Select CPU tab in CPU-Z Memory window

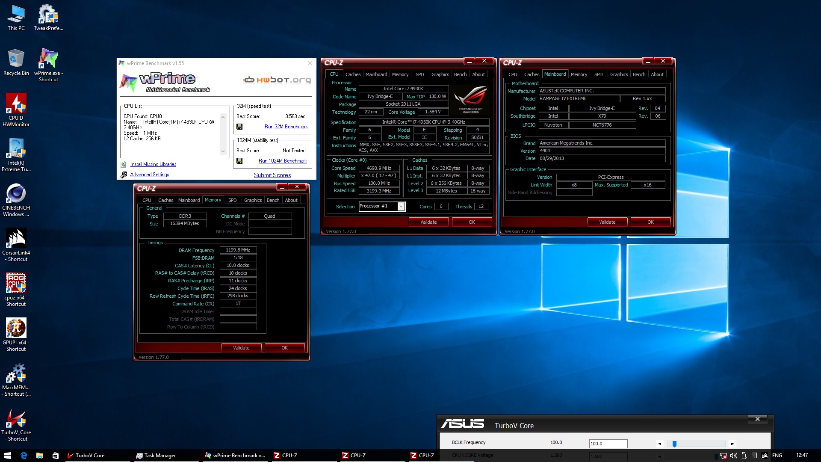(147, 200)
